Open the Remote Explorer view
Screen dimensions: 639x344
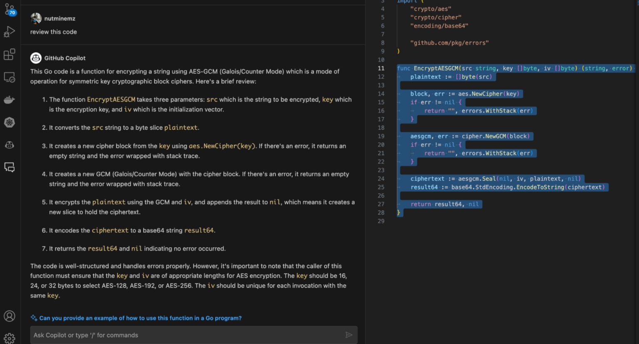pyautogui.click(x=9, y=77)
